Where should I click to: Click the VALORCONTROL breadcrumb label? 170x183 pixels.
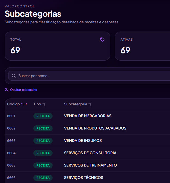point(20,6)
